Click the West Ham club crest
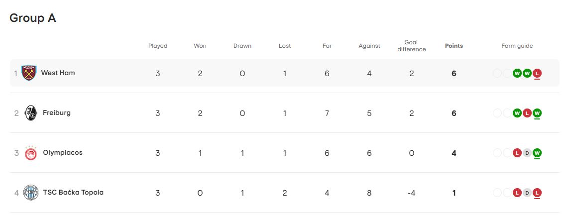 pyautogui.click(x=29, y=73)
